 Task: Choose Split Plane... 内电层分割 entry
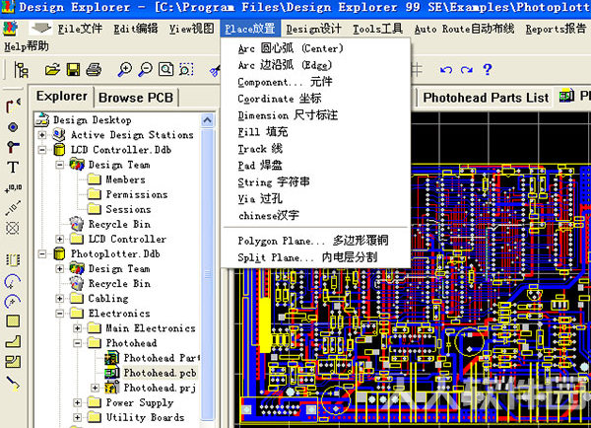315,257
